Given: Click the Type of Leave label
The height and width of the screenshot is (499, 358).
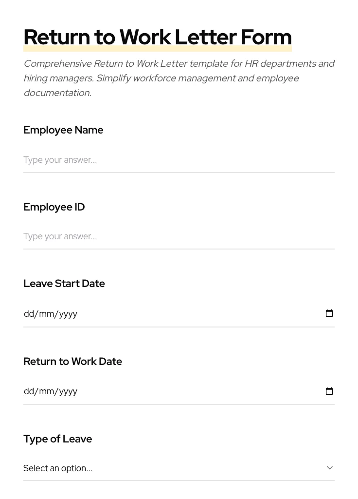Looking at the screenshot, I should click(57, 439).
